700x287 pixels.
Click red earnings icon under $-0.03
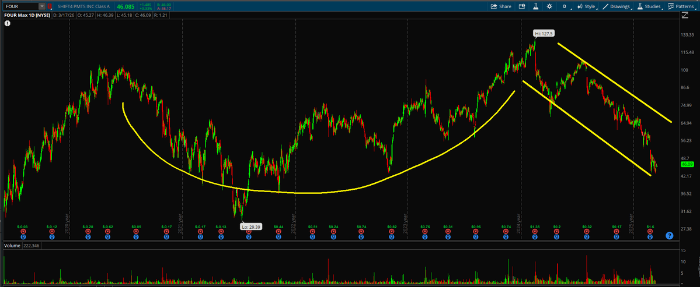[x=23, y=231]
